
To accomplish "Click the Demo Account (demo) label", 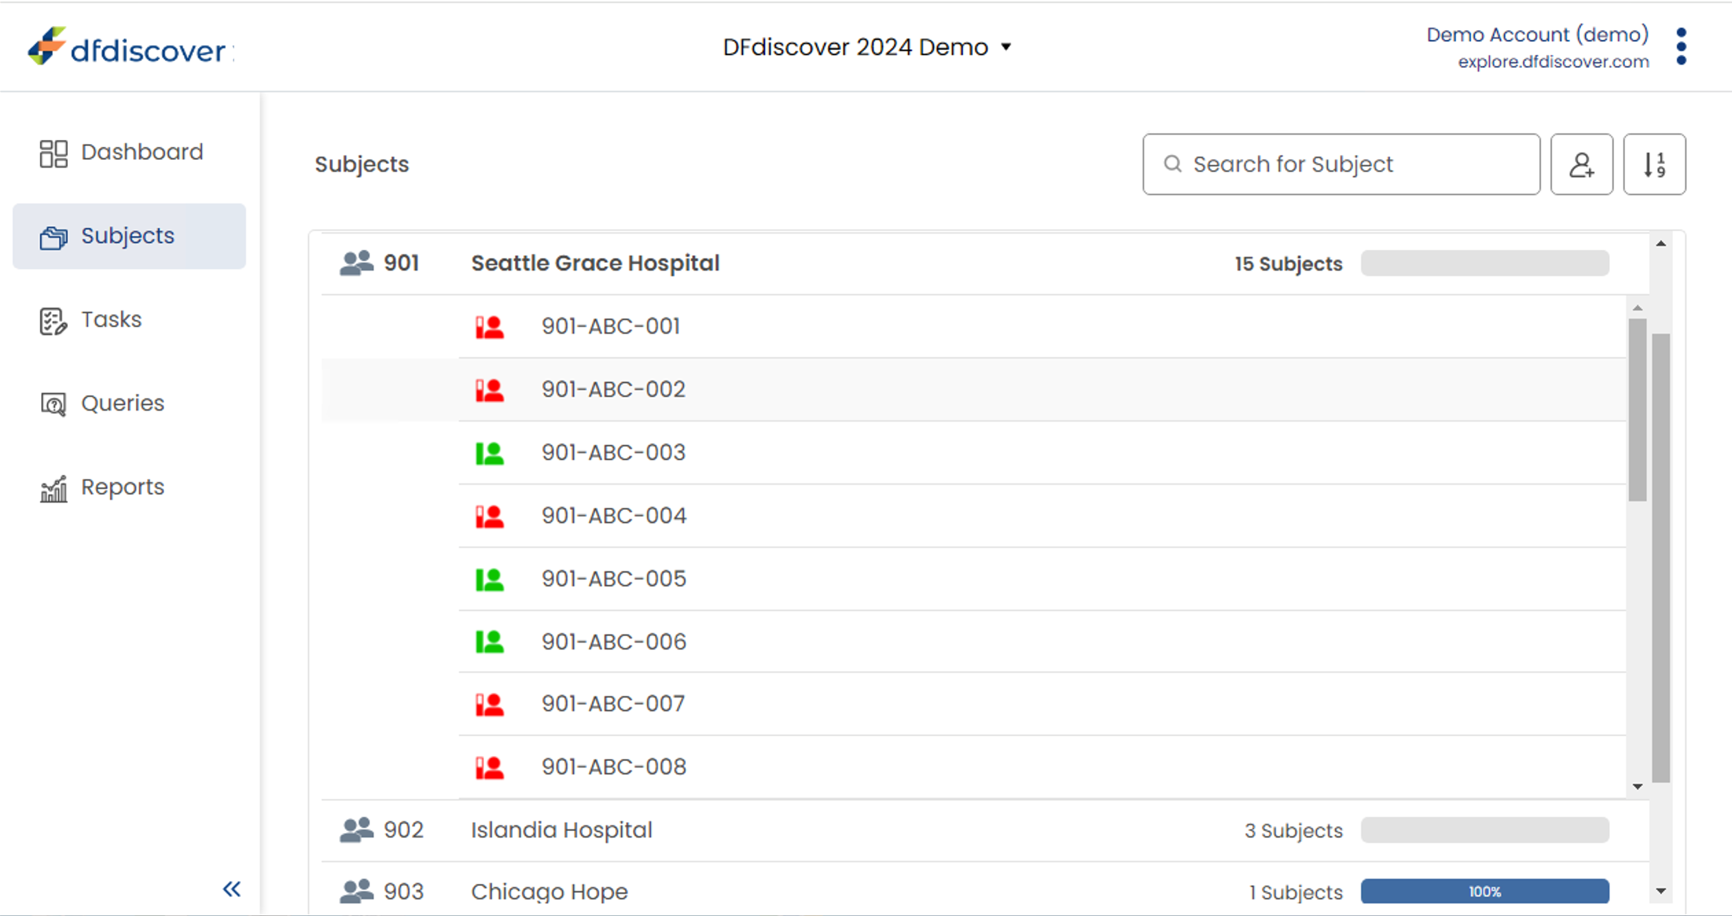I will pos(1537,34).
